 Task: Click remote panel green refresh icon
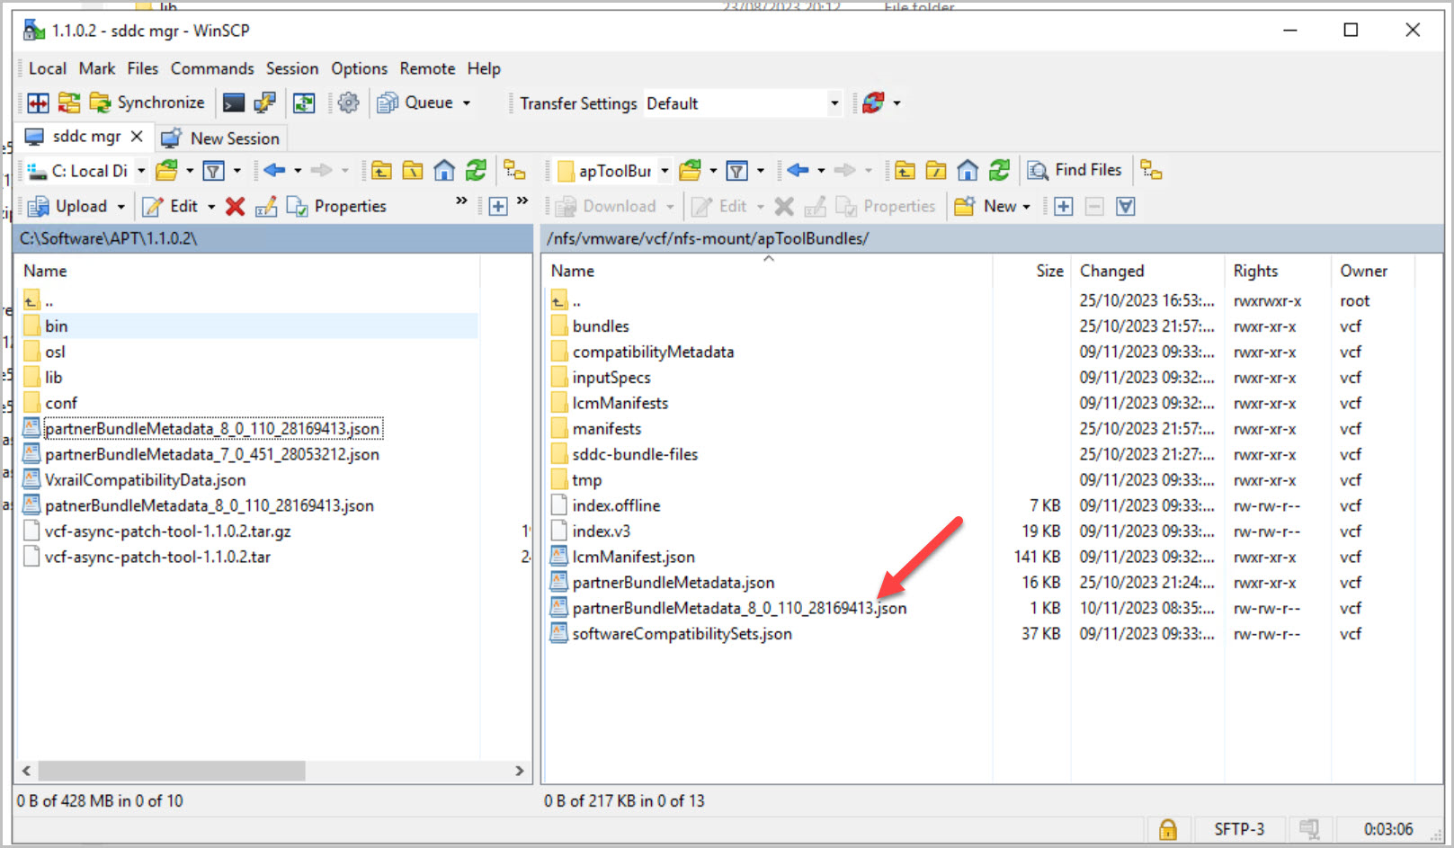pyautogui.click(x=999, y=170)
